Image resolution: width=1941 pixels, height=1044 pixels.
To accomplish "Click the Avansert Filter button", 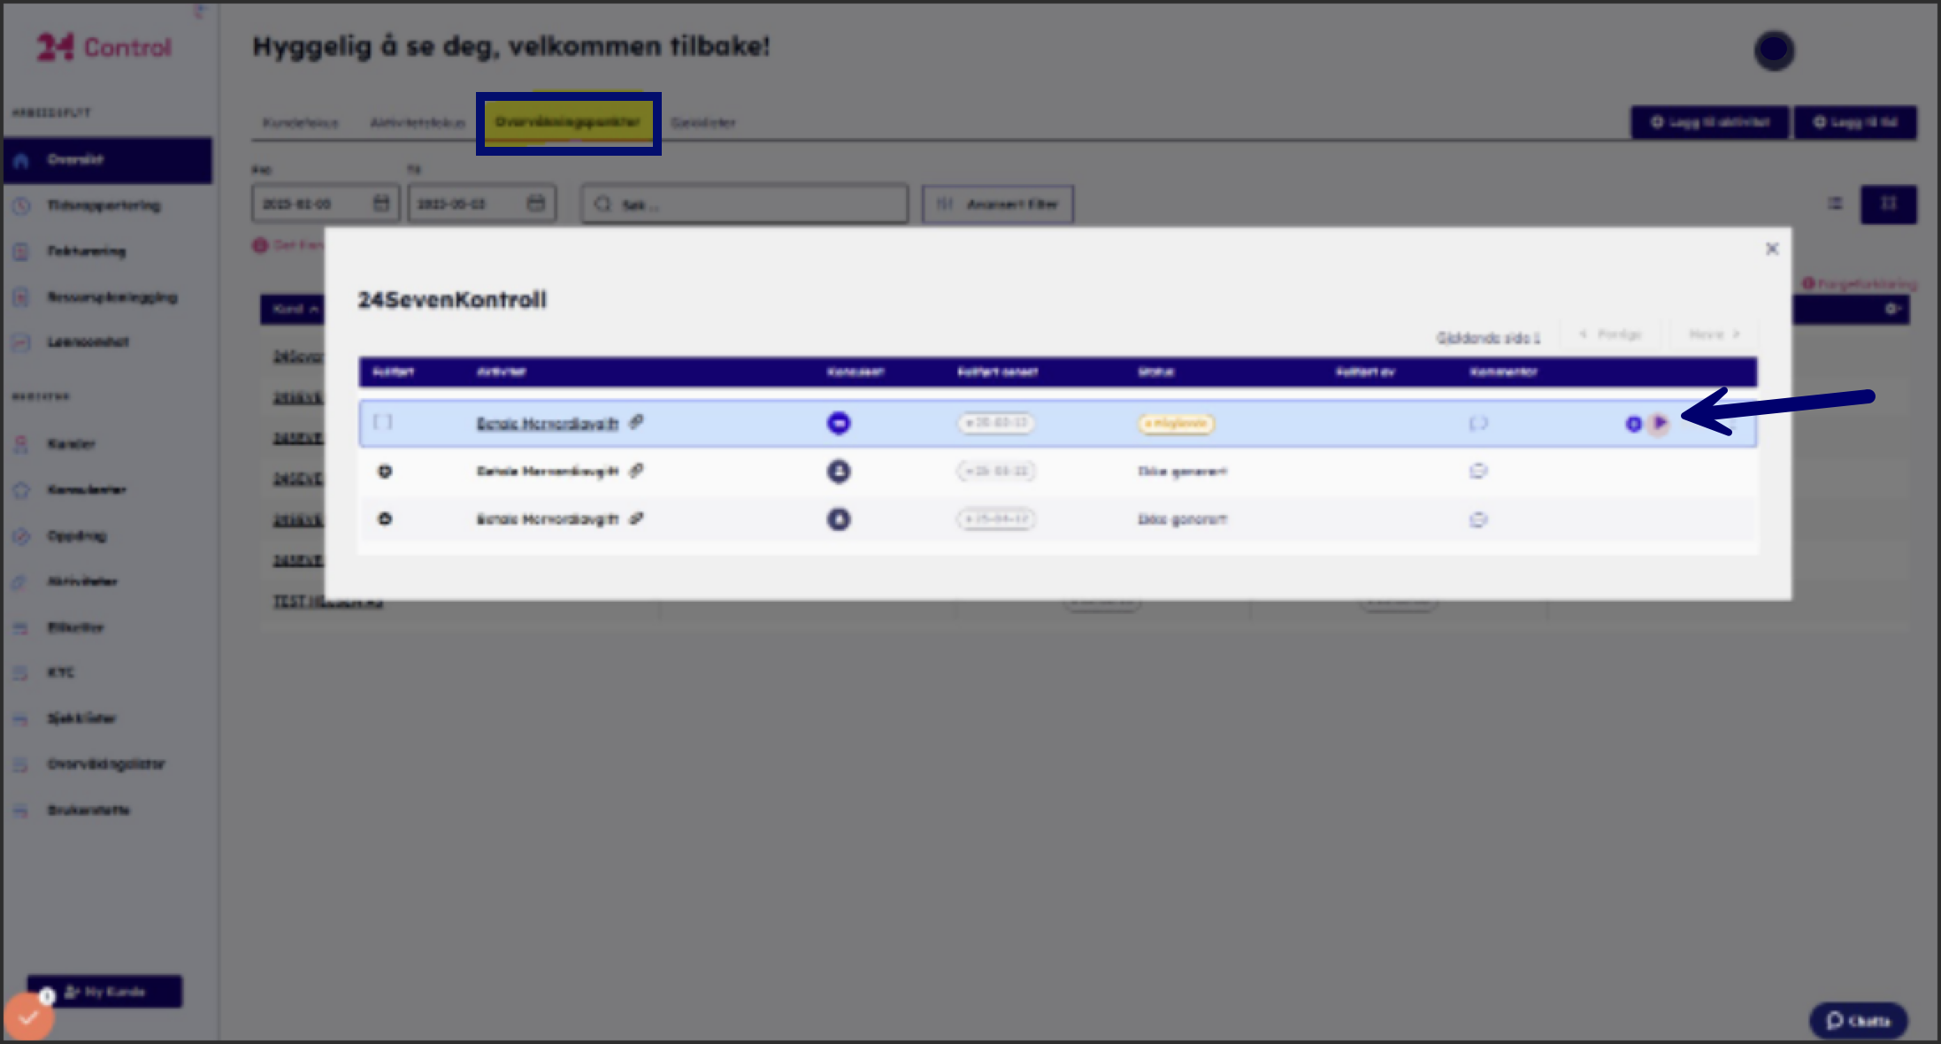I will pos(998,204).
